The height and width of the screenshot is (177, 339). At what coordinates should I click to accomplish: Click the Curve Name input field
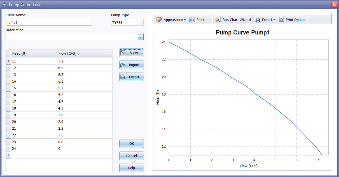point(48,22)
